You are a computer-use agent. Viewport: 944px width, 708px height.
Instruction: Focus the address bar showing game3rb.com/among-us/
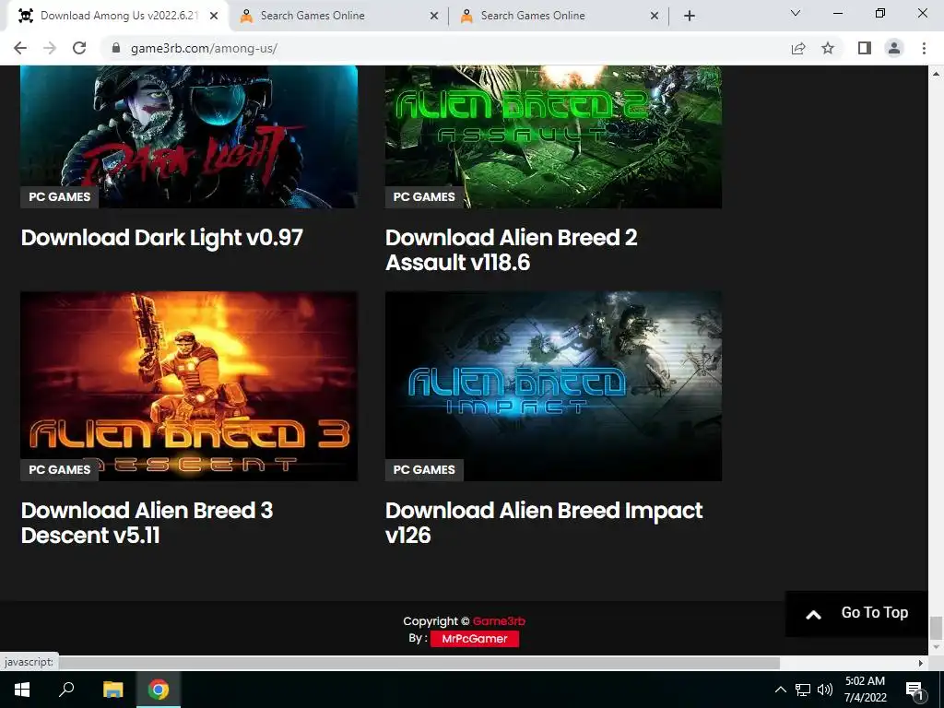[445, 48]
